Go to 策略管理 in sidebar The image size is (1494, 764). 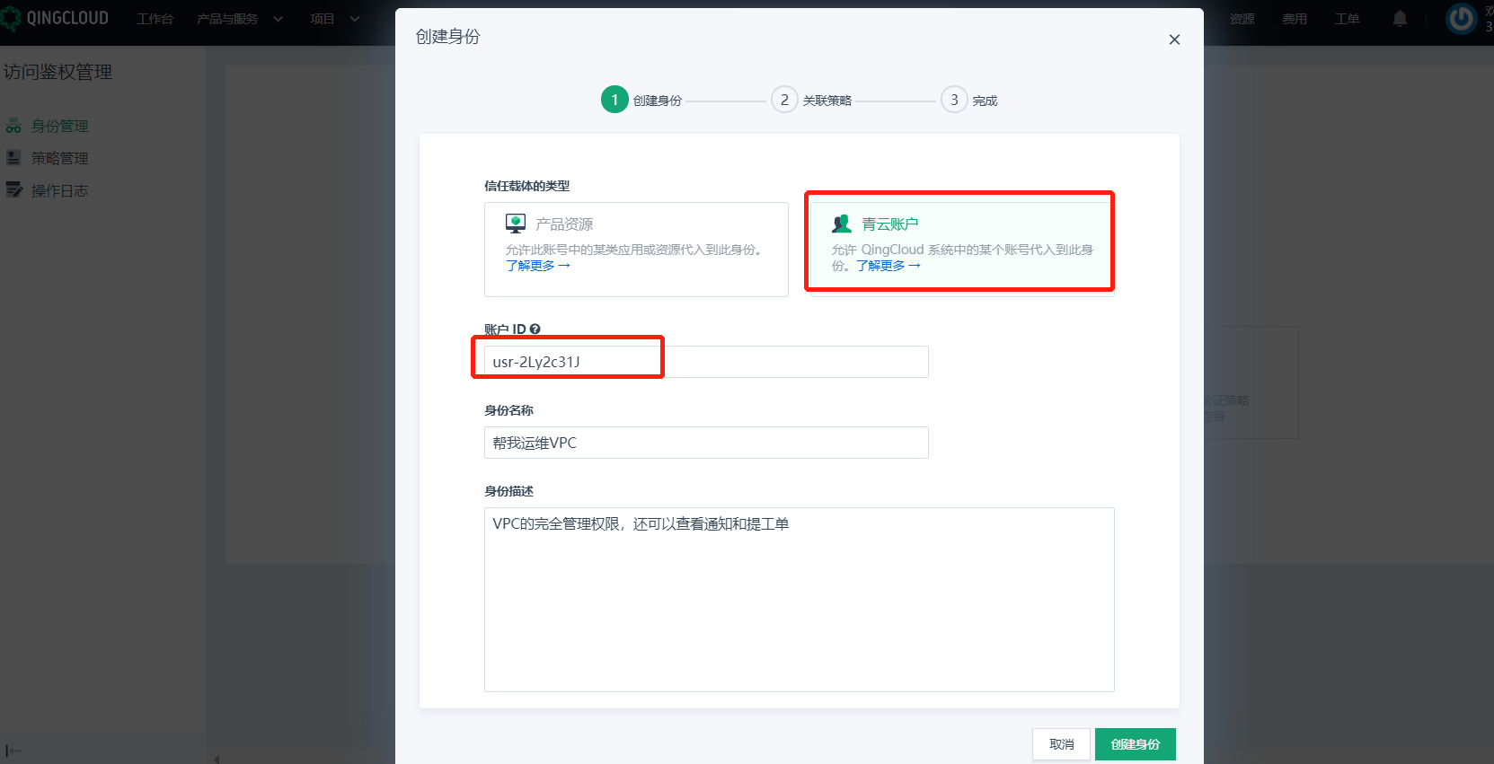click(x=59, y=158)
